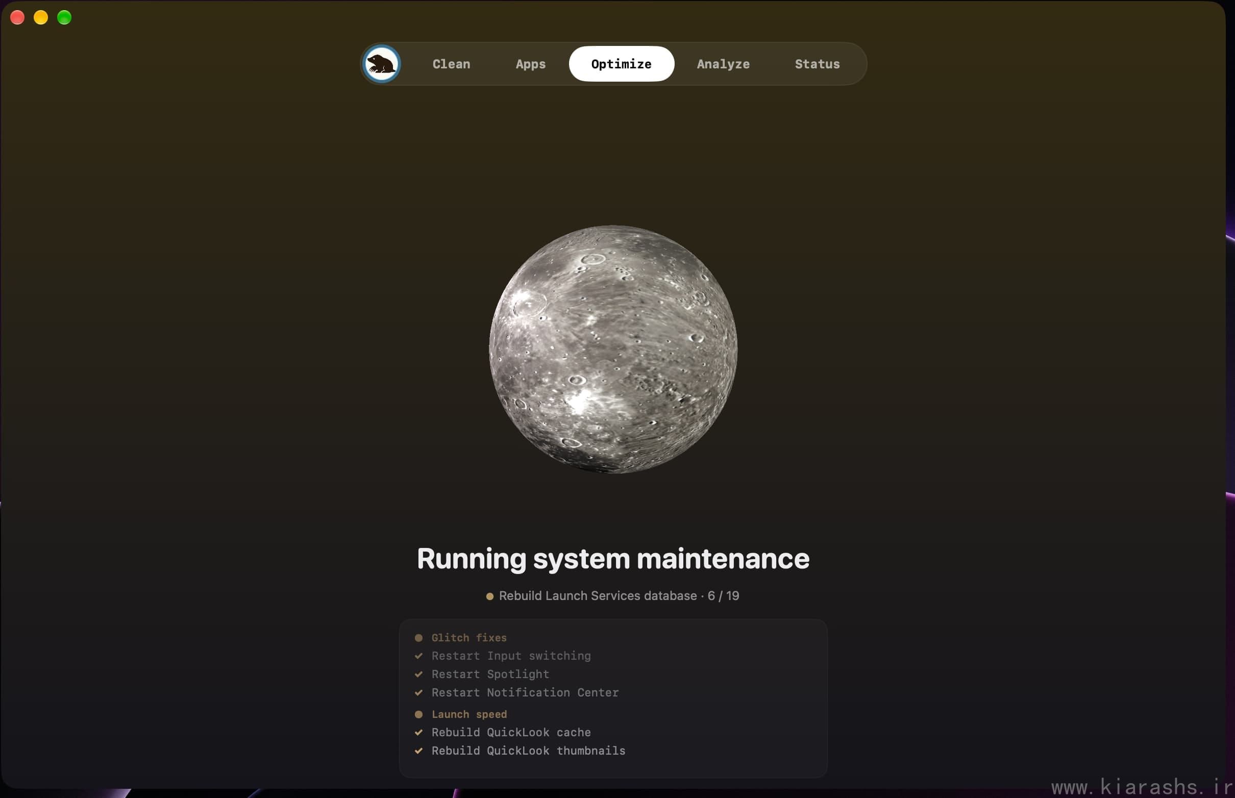Click the dot beside Glitch fixes

coord(419,638)
